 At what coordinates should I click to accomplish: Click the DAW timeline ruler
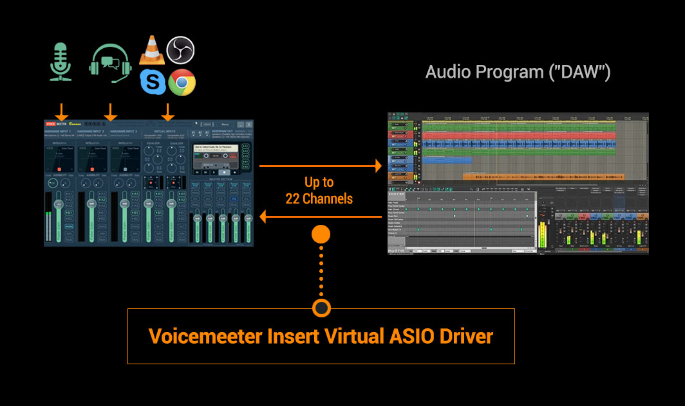pos(536,118)
